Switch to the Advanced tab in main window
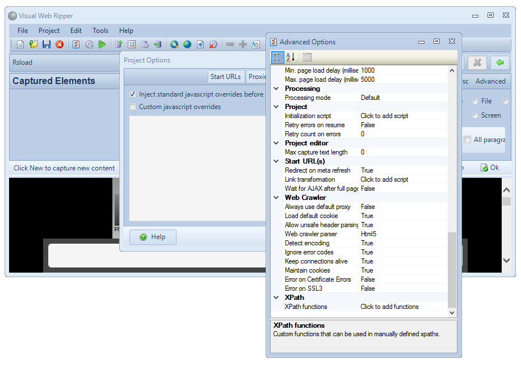 pyautogui.click(x=490, y=81)
